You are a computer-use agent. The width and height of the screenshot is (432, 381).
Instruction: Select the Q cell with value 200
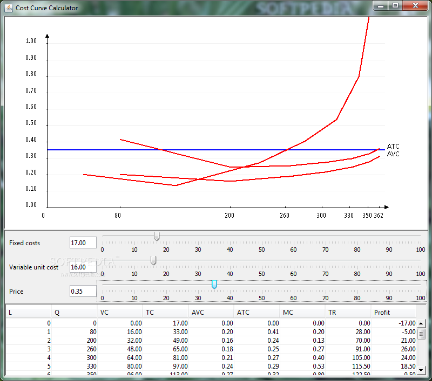point(74,341)
